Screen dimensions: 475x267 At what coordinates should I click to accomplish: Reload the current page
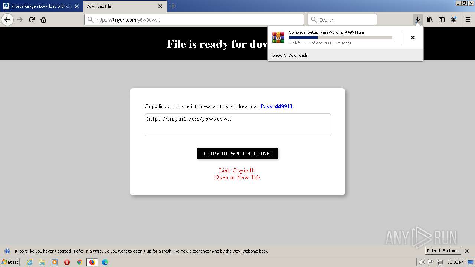(x=32, y=20)
